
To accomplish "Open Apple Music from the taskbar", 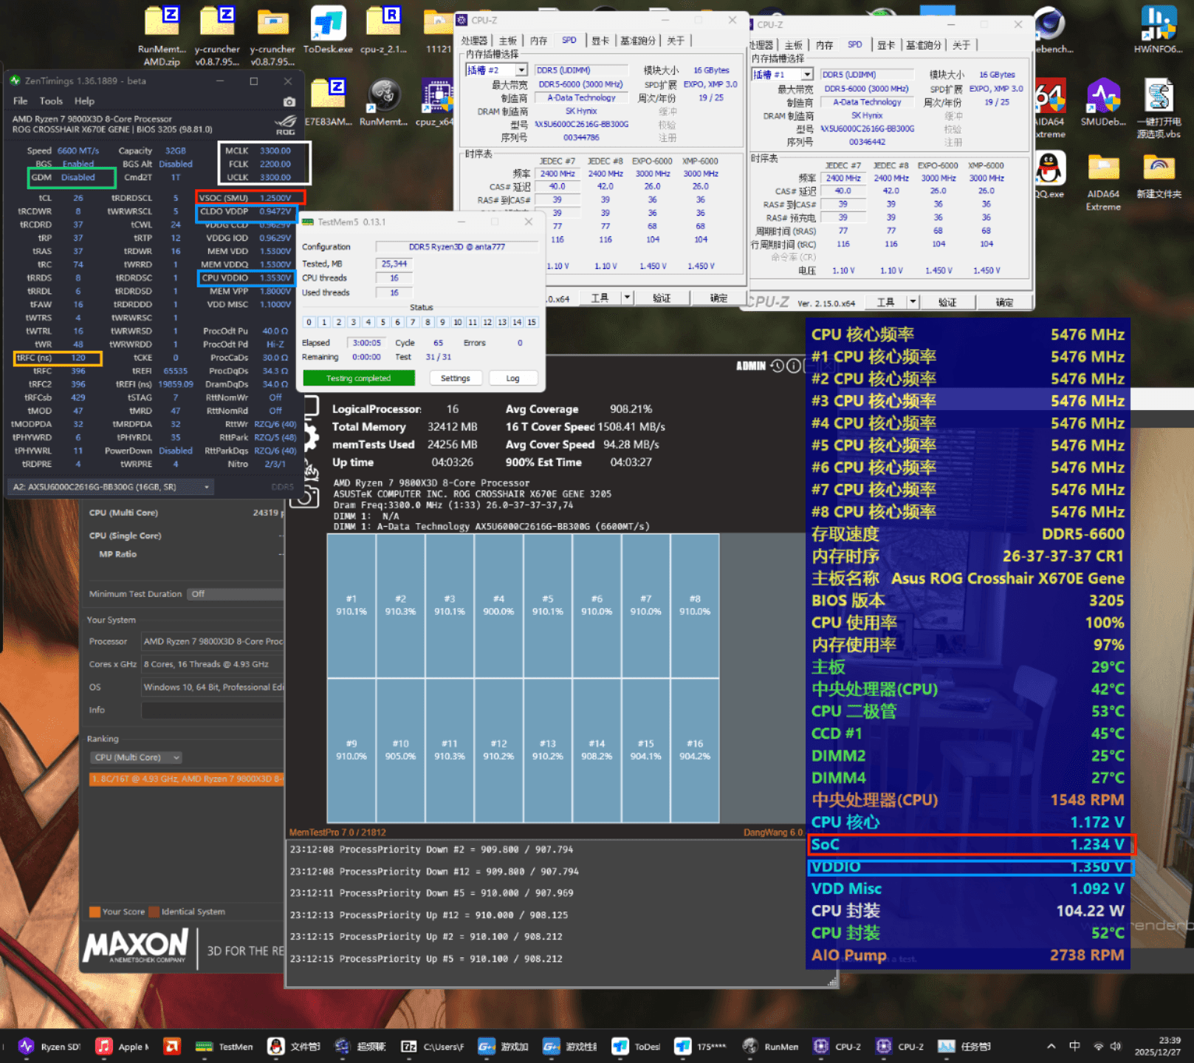I will [122, 1046].
